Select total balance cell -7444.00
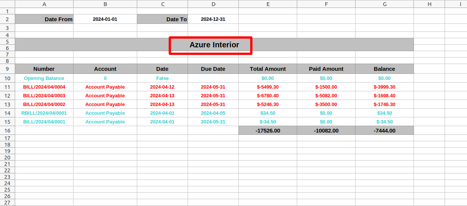The height and width of the screenshot is (206, 467). tap(384, 130)
